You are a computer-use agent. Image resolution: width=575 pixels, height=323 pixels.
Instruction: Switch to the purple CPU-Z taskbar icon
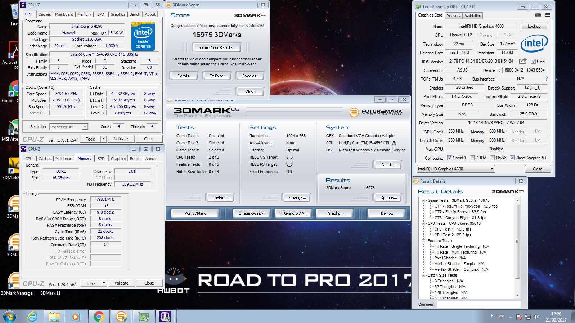(165, 317)
